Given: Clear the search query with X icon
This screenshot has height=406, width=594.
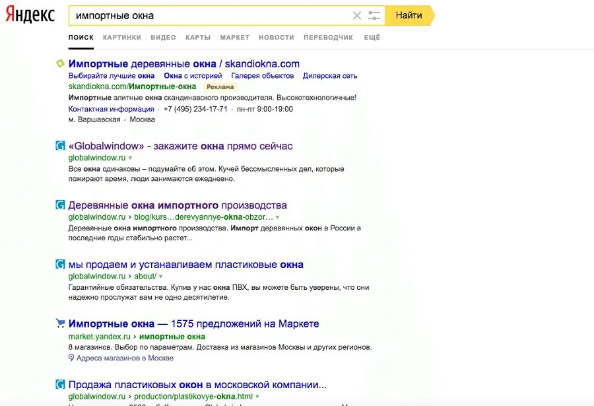Looking at the screenshot, I should (x=357, y=16).
